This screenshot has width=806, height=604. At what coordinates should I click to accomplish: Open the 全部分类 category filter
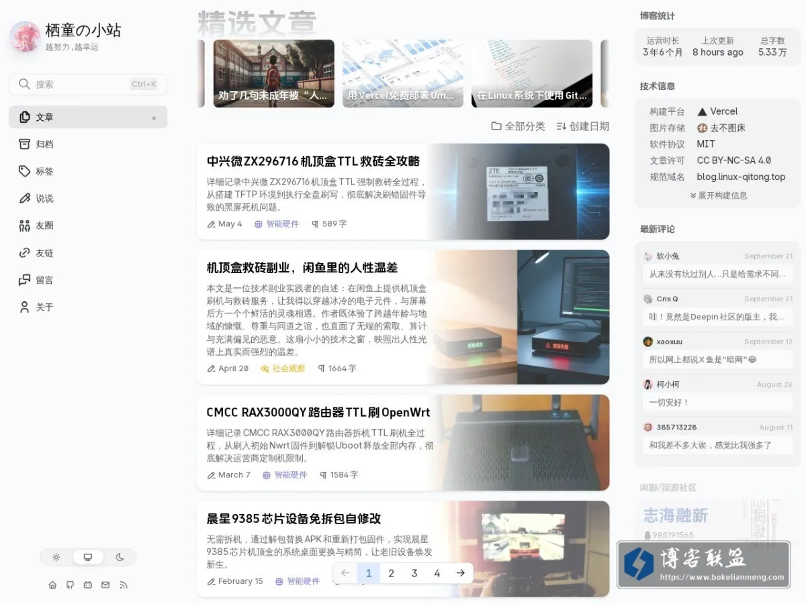[518, 126]
